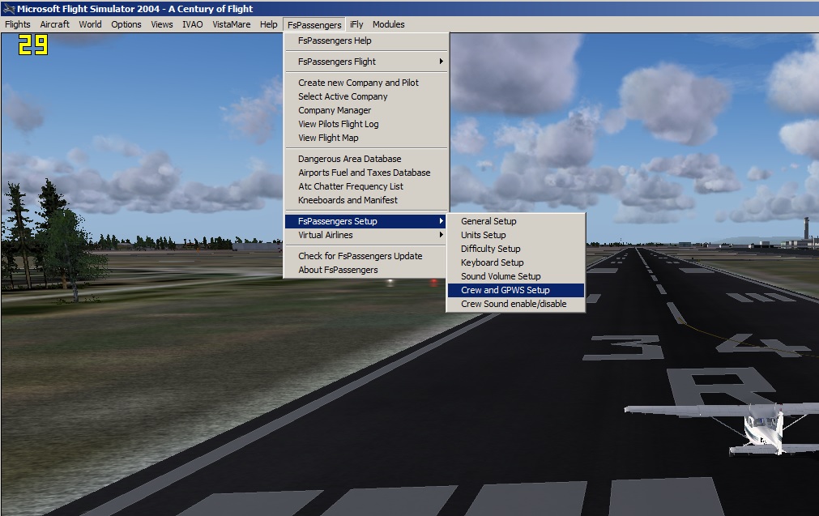Viewport: 819px width, 516px height.
Task: Open Kneeboards and Manifest
Action: (367, 200)
